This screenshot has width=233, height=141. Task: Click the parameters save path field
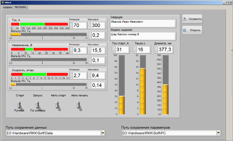point(169,133)
